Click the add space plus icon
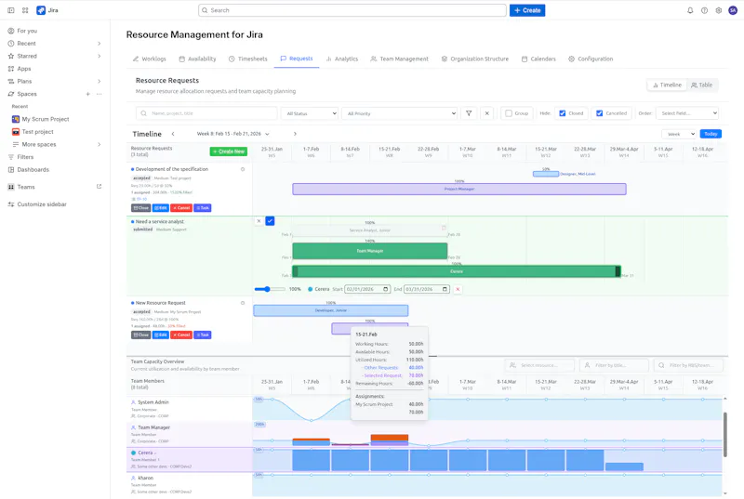The width and height of the screenshot is (744, 499). click(x=87, y=94)
